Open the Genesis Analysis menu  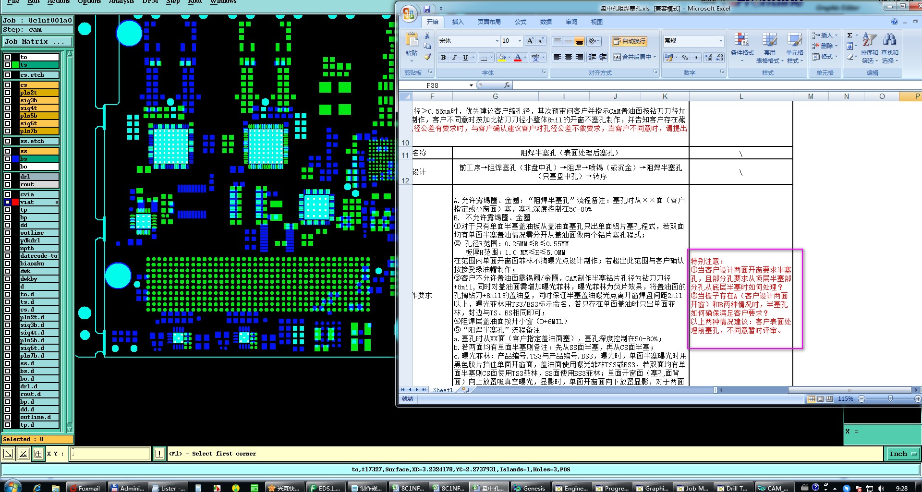pyautogui.click(x=121, y=2)
